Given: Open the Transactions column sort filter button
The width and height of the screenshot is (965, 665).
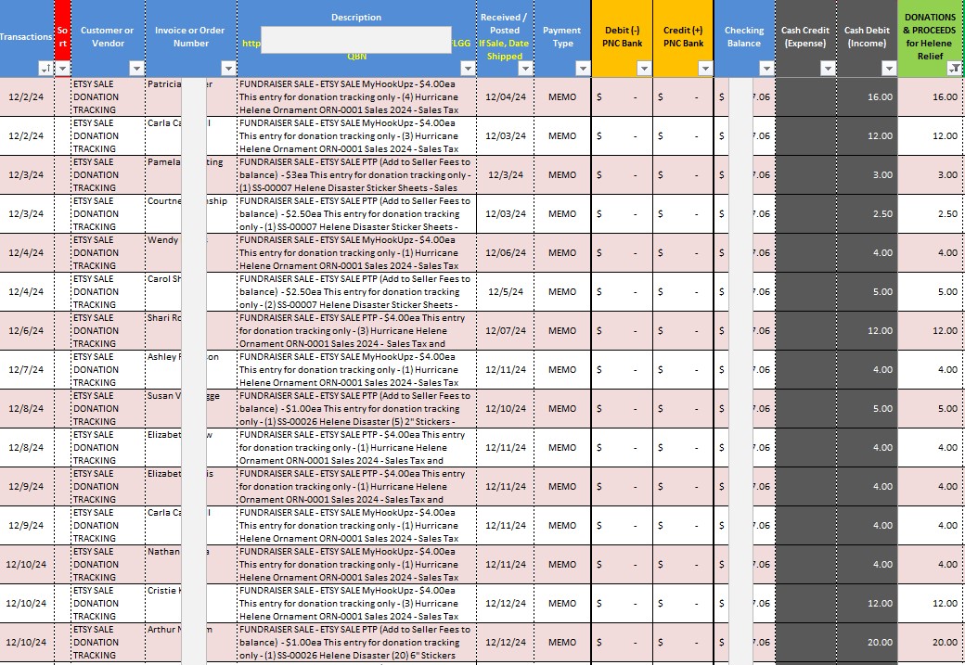Looking at the screenshot, I should click(x=45, y=69).
